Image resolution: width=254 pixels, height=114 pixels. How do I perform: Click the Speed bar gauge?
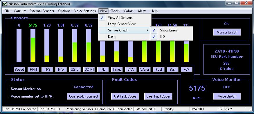pos(19,46)
